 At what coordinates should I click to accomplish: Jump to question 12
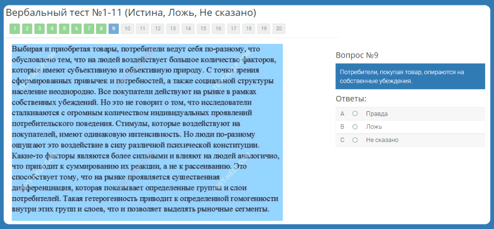click(x=158, y=28)
